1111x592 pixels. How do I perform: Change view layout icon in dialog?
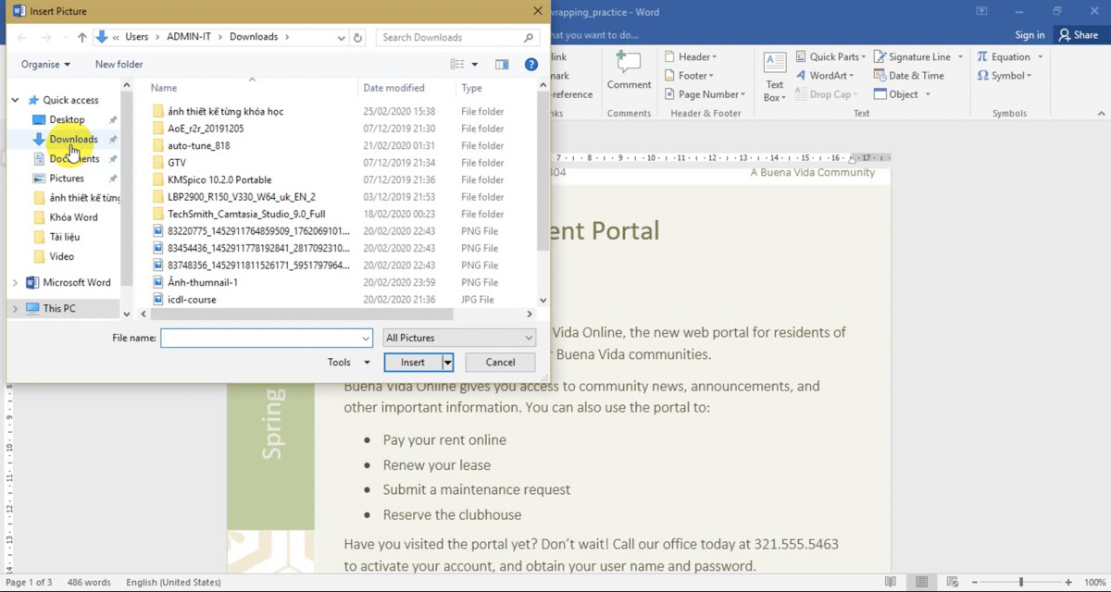(x=457, y=65)
